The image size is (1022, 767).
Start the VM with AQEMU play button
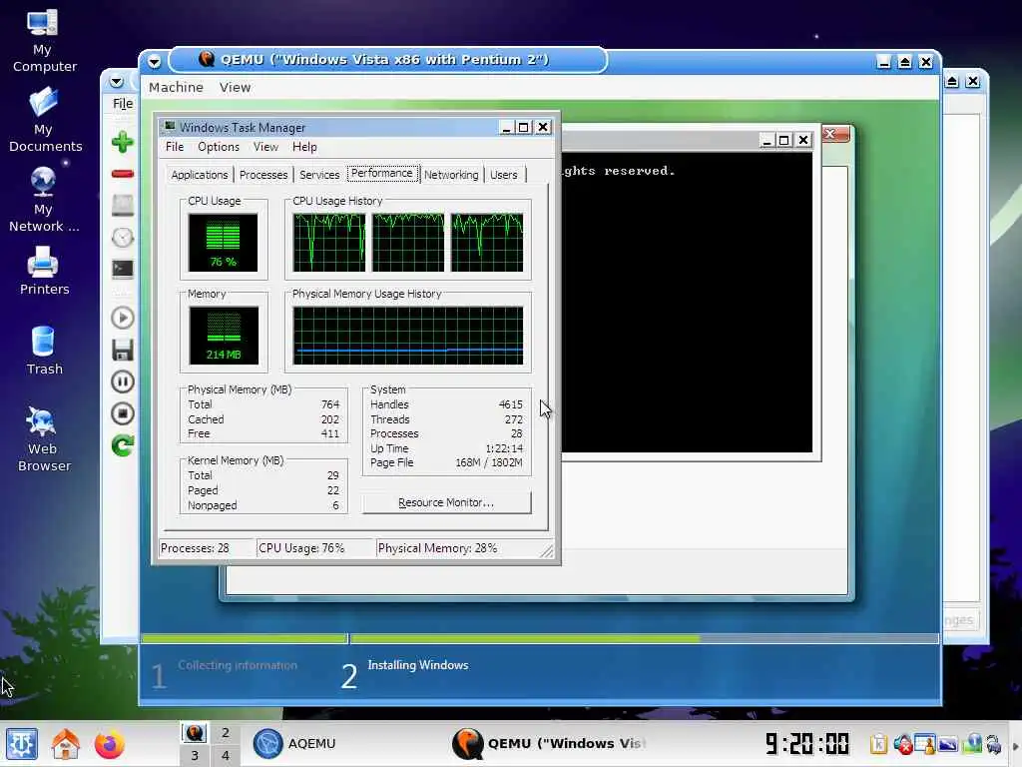(122, 318)
